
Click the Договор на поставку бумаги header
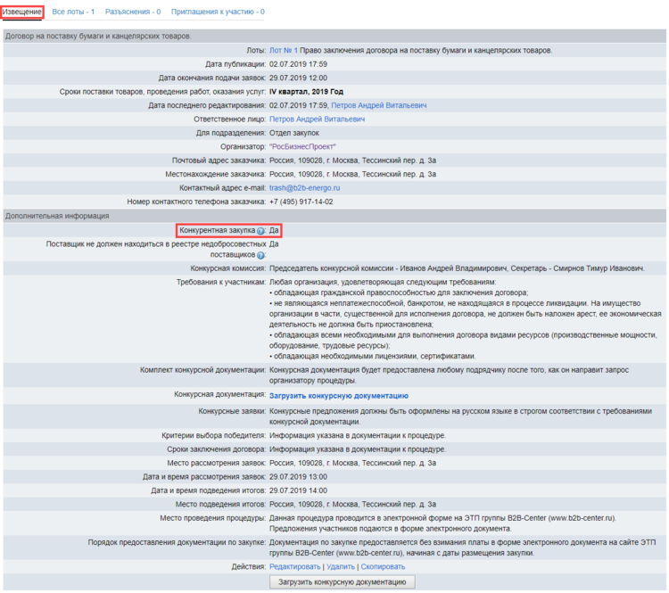(98, 36)
